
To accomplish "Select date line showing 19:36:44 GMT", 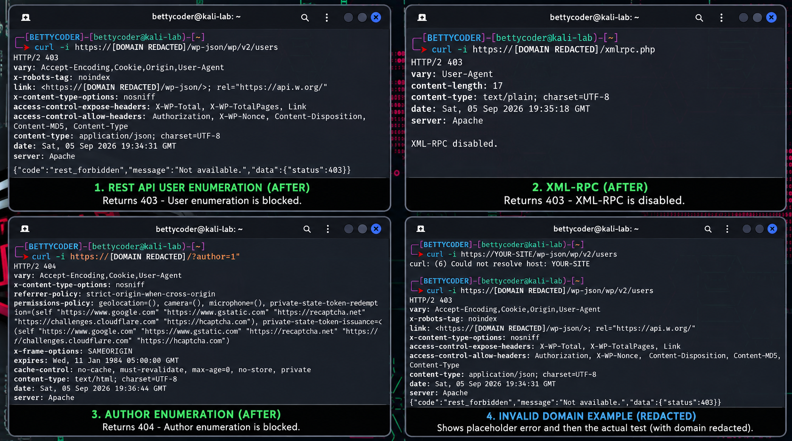I will (90, 388).
